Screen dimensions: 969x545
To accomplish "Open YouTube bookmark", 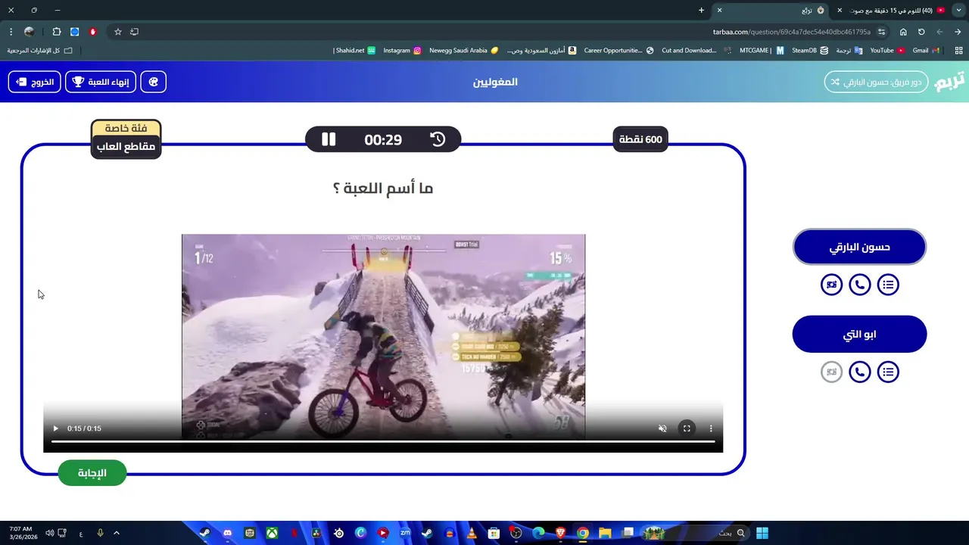I will pyautogui.click(x=887, y=51).
